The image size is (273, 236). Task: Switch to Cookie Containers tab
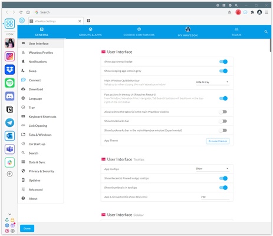click(139, 32)
